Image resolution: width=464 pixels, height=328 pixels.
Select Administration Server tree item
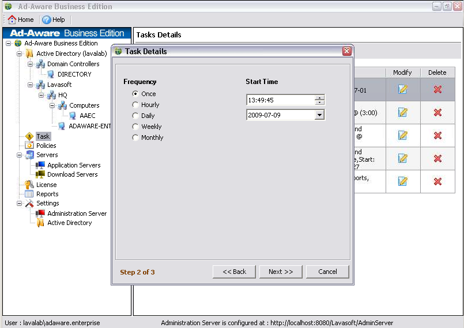pos(77,213)
